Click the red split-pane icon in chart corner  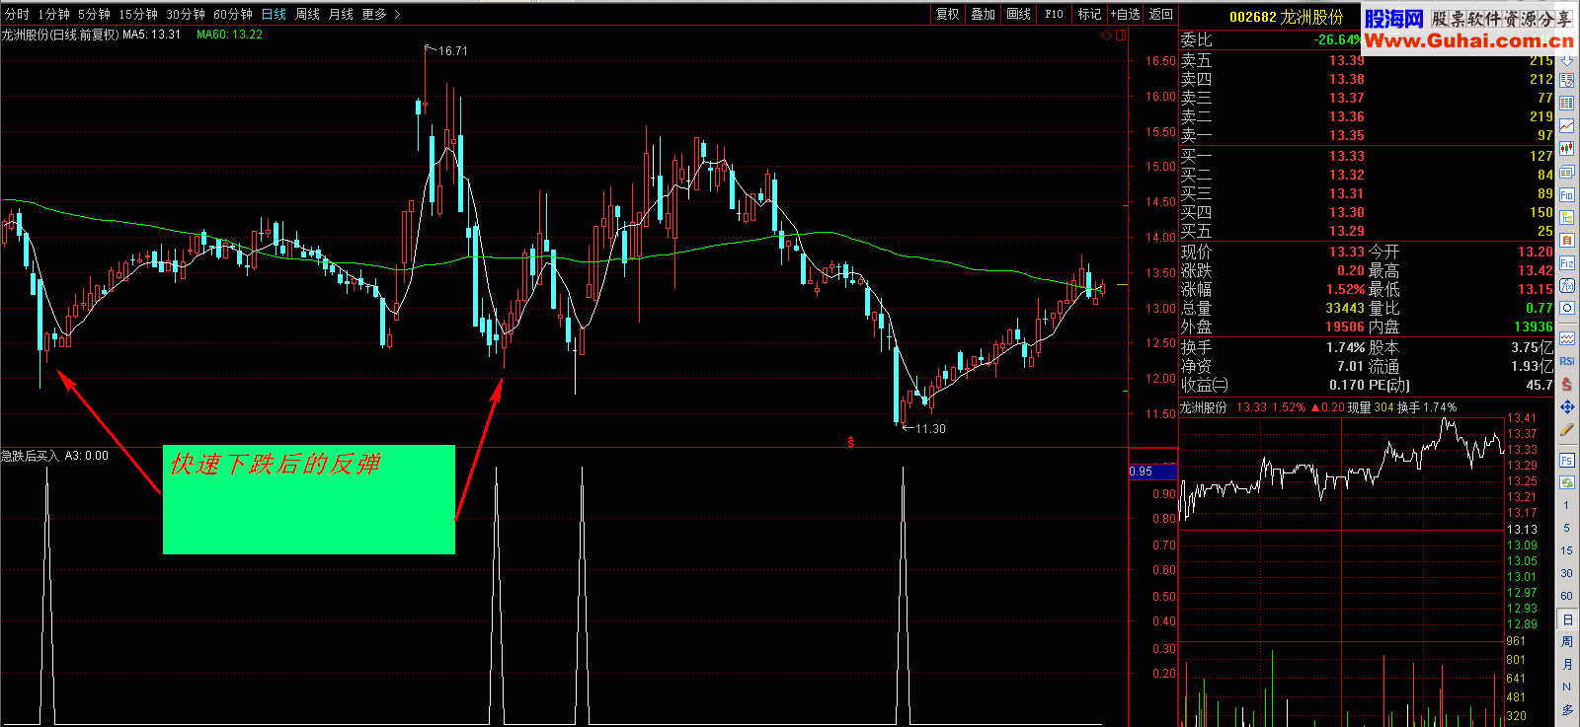[1121, 36]
